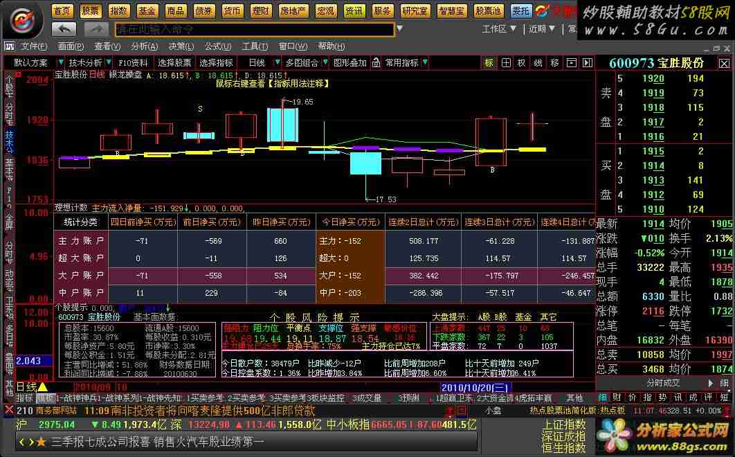Image resolution: width=735 pixels, height=457 pixels.
Task: Open the 价 price tab icon
Action: point(632,397)
